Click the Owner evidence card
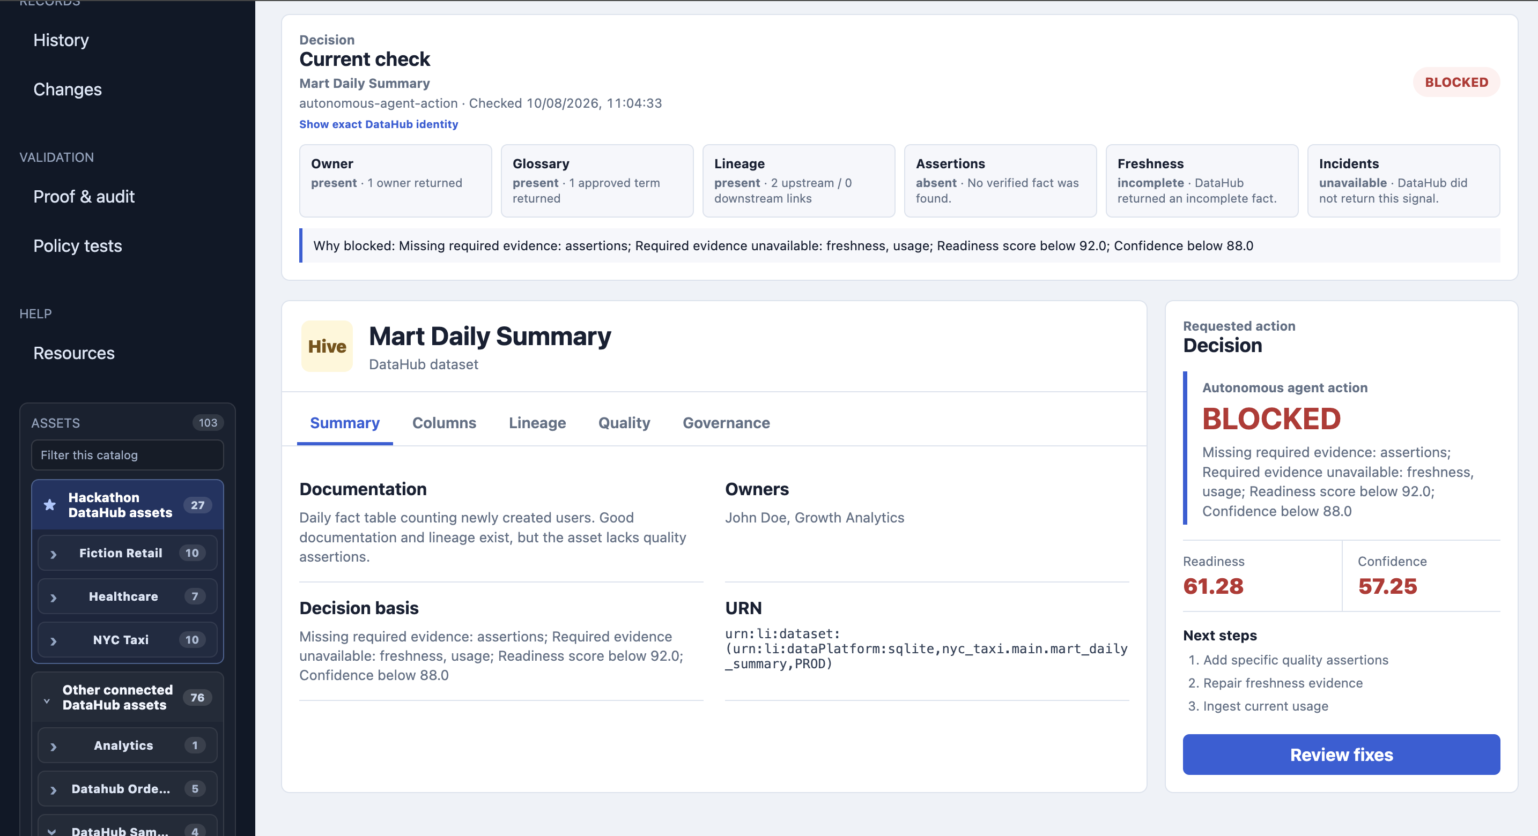 (395, 181)
